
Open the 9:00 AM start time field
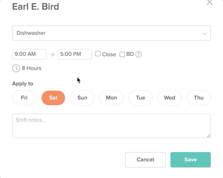[29, 54]
